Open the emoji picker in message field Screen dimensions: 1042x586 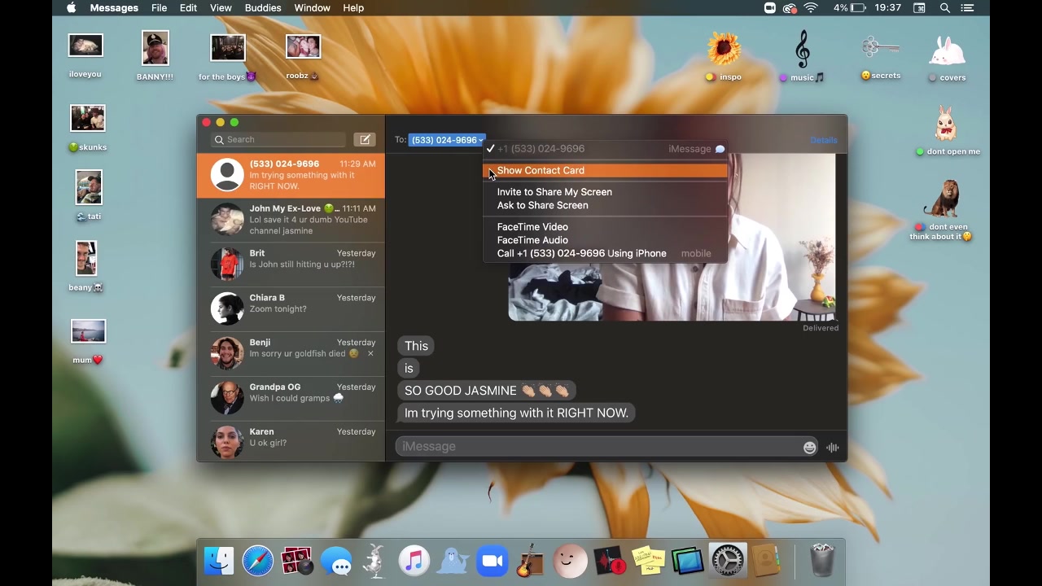(x=809, y=447)
